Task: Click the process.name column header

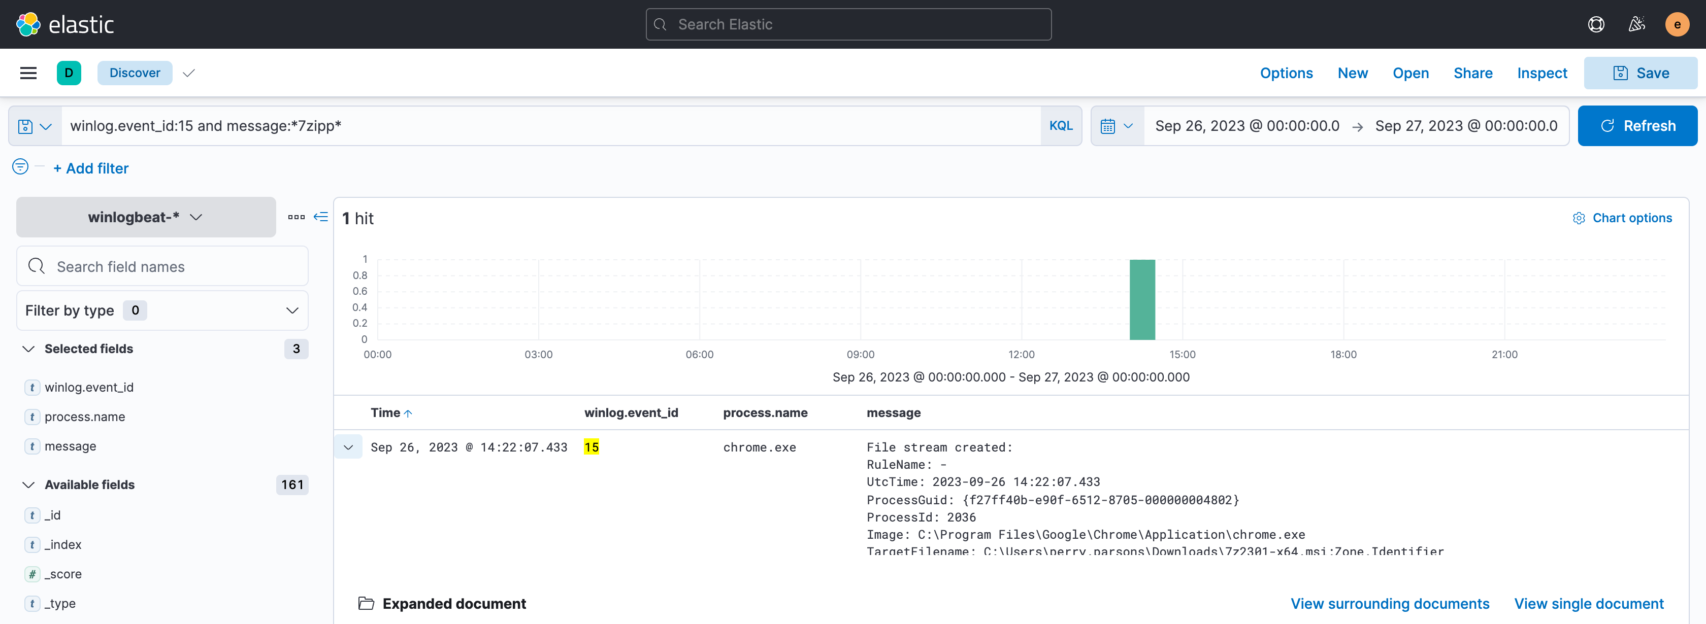Action: (765, 413)
